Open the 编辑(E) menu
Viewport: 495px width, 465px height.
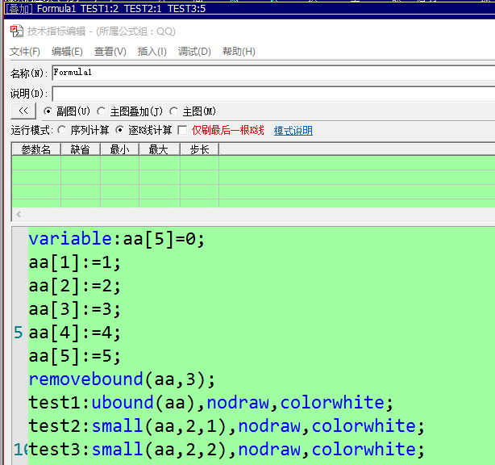coord(67,52)
